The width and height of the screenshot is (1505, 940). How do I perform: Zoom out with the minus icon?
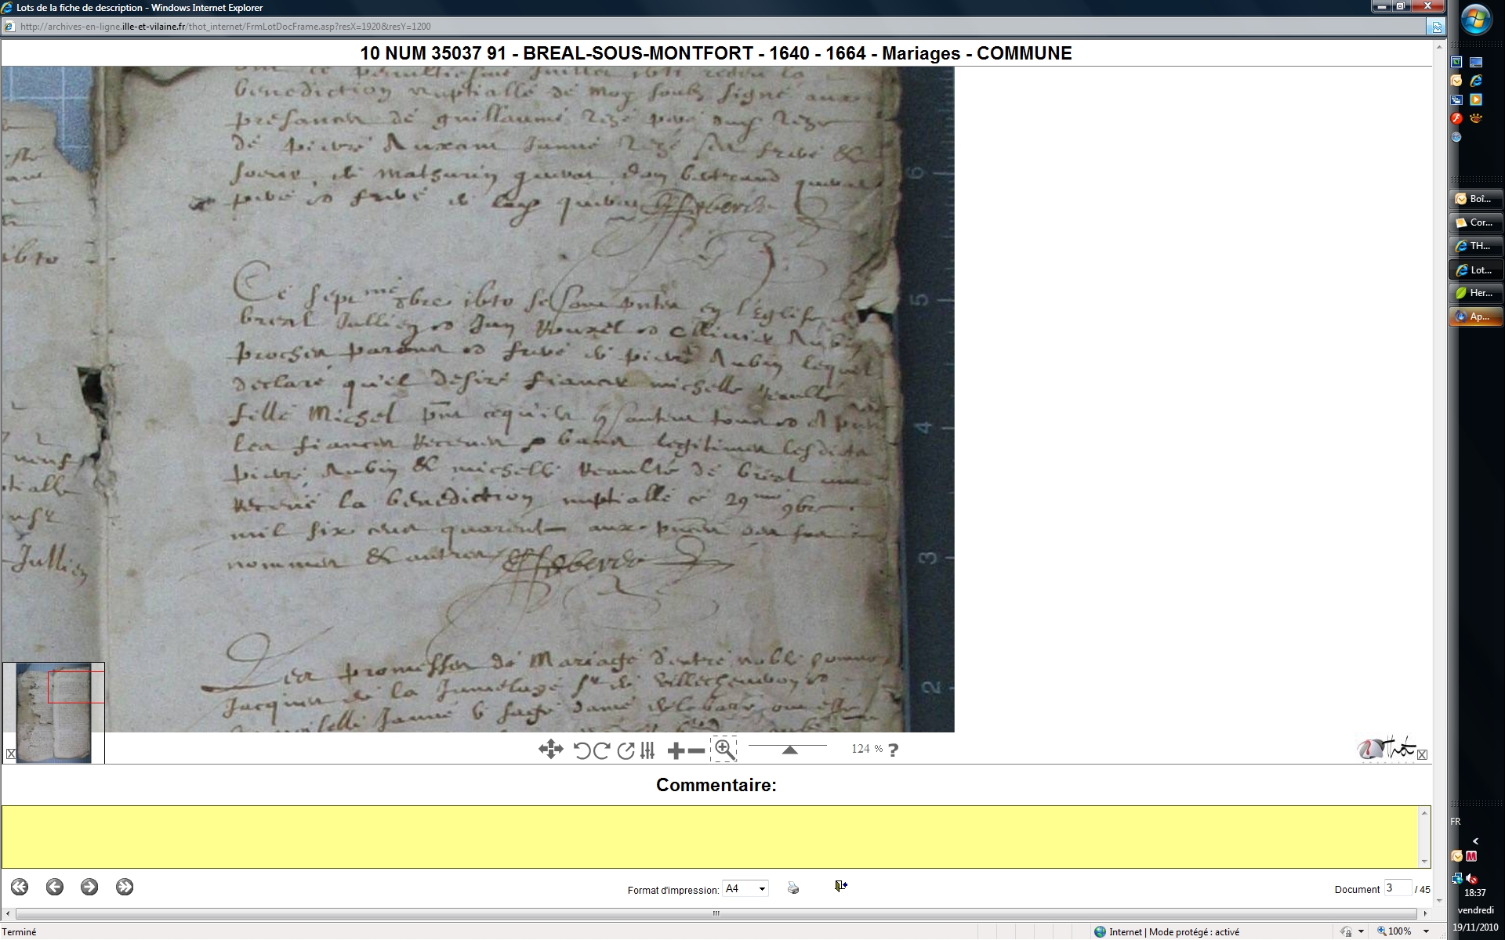pos(696,750)
